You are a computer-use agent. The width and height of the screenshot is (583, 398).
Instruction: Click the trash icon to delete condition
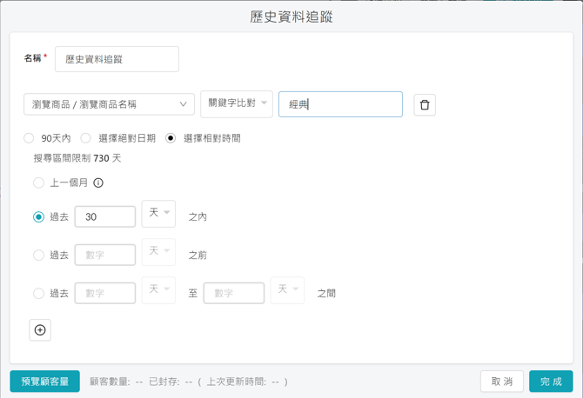(425, 105)
